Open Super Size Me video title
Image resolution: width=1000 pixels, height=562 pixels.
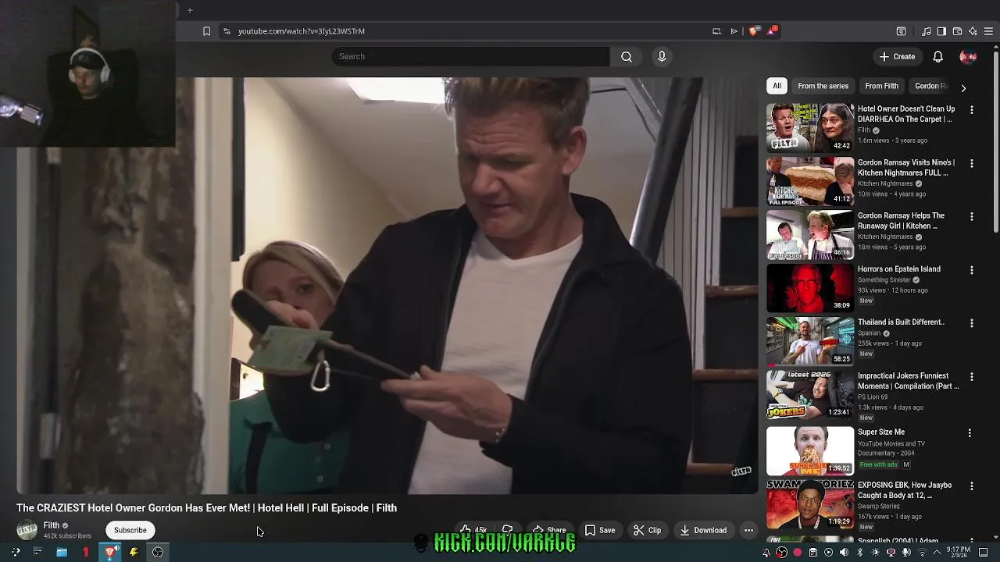coord(881,432)
